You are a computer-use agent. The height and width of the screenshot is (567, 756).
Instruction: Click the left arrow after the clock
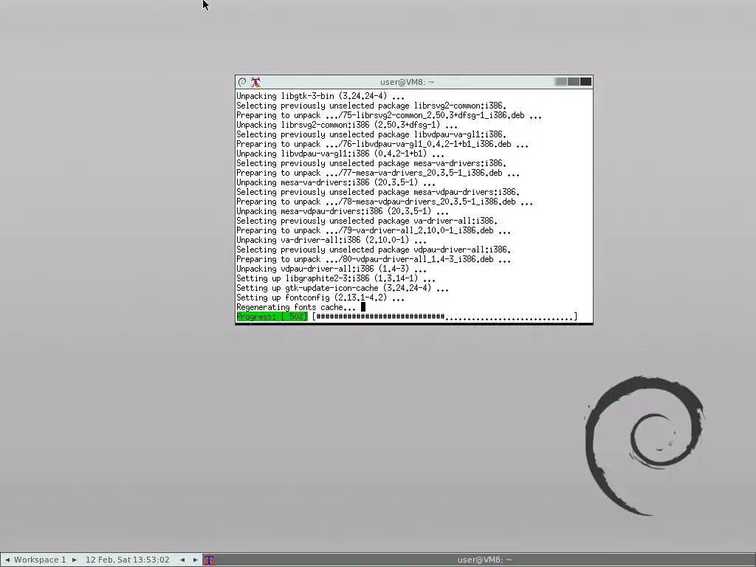click(182, 560)
